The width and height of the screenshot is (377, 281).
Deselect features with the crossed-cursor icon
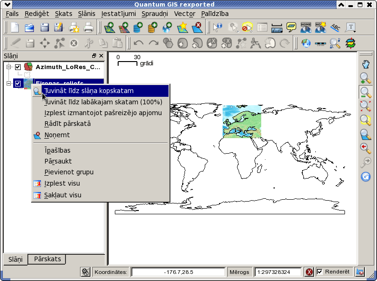(248, 27)
